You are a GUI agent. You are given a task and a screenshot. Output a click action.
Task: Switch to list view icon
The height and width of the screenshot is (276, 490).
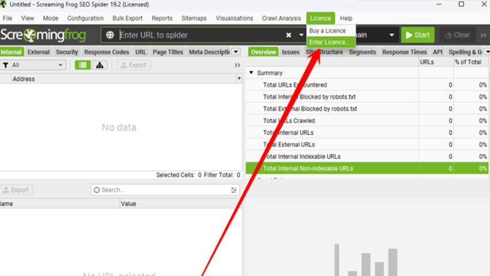pos(83,65)
